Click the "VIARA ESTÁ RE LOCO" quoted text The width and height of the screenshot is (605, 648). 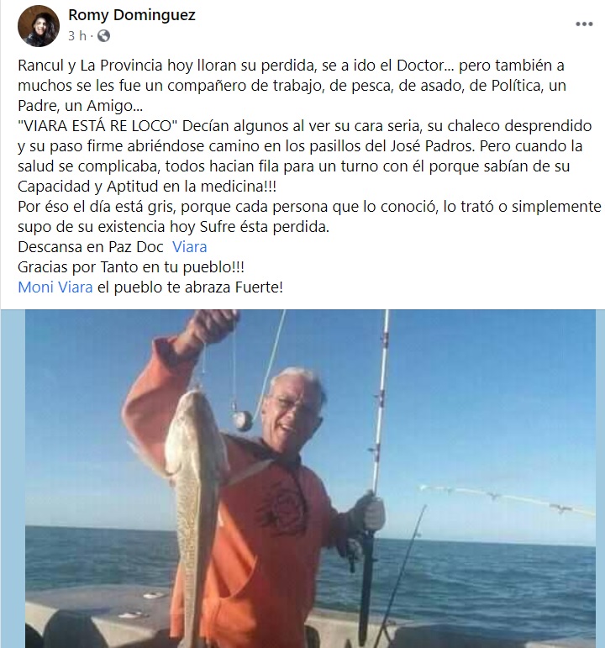click(x=97, y=125)
